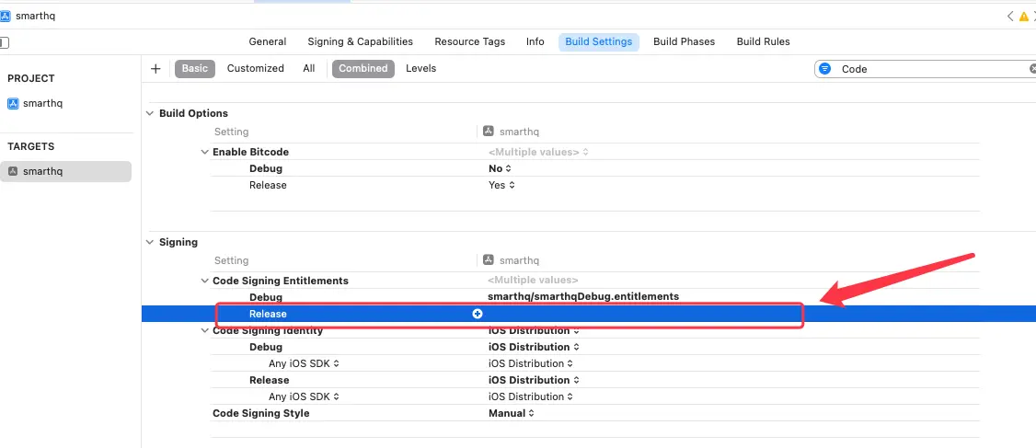Screen dimensions: 1036x448
Task: Click plus icon in Release entitlements row
Action: [x=477, y=314]
